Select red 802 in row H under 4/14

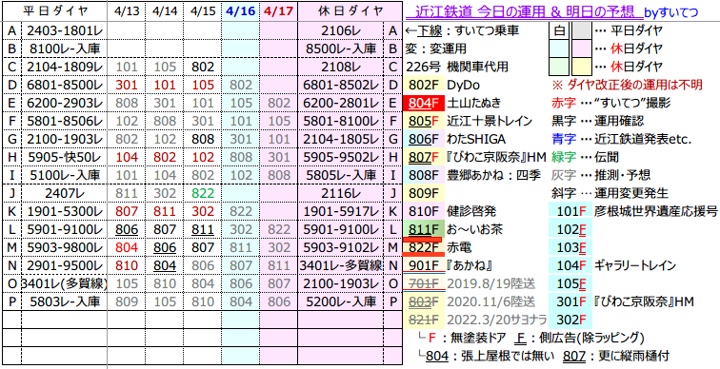pyautogui.click(x=165, y=157)
